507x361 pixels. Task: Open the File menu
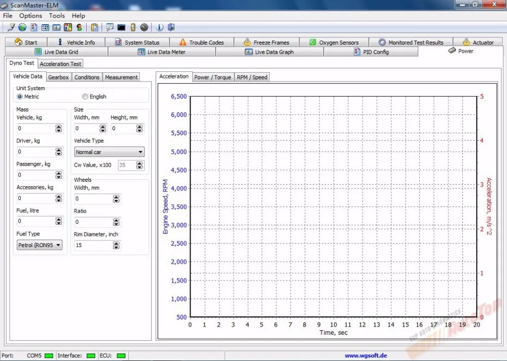(x=8, y=16)
